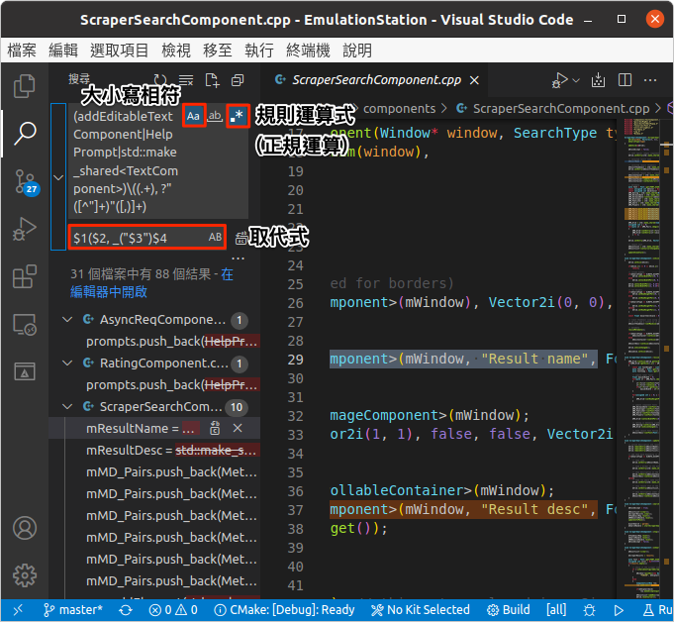The image size is (674, 622).
Task: Open the 編輯 menu
Action: [63, 51]
